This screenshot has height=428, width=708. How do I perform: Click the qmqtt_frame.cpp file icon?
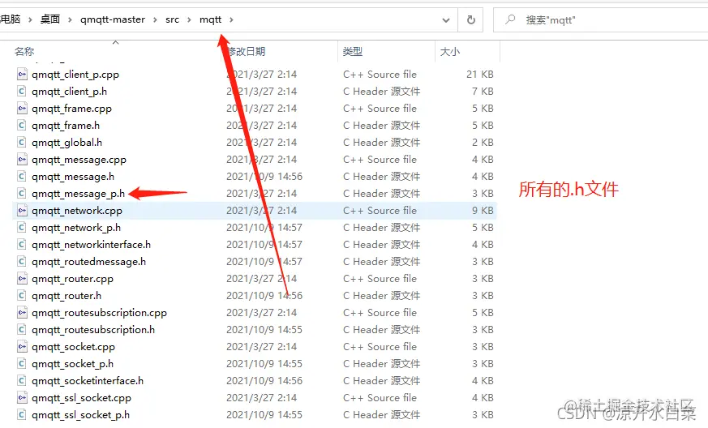click(22, 109)
